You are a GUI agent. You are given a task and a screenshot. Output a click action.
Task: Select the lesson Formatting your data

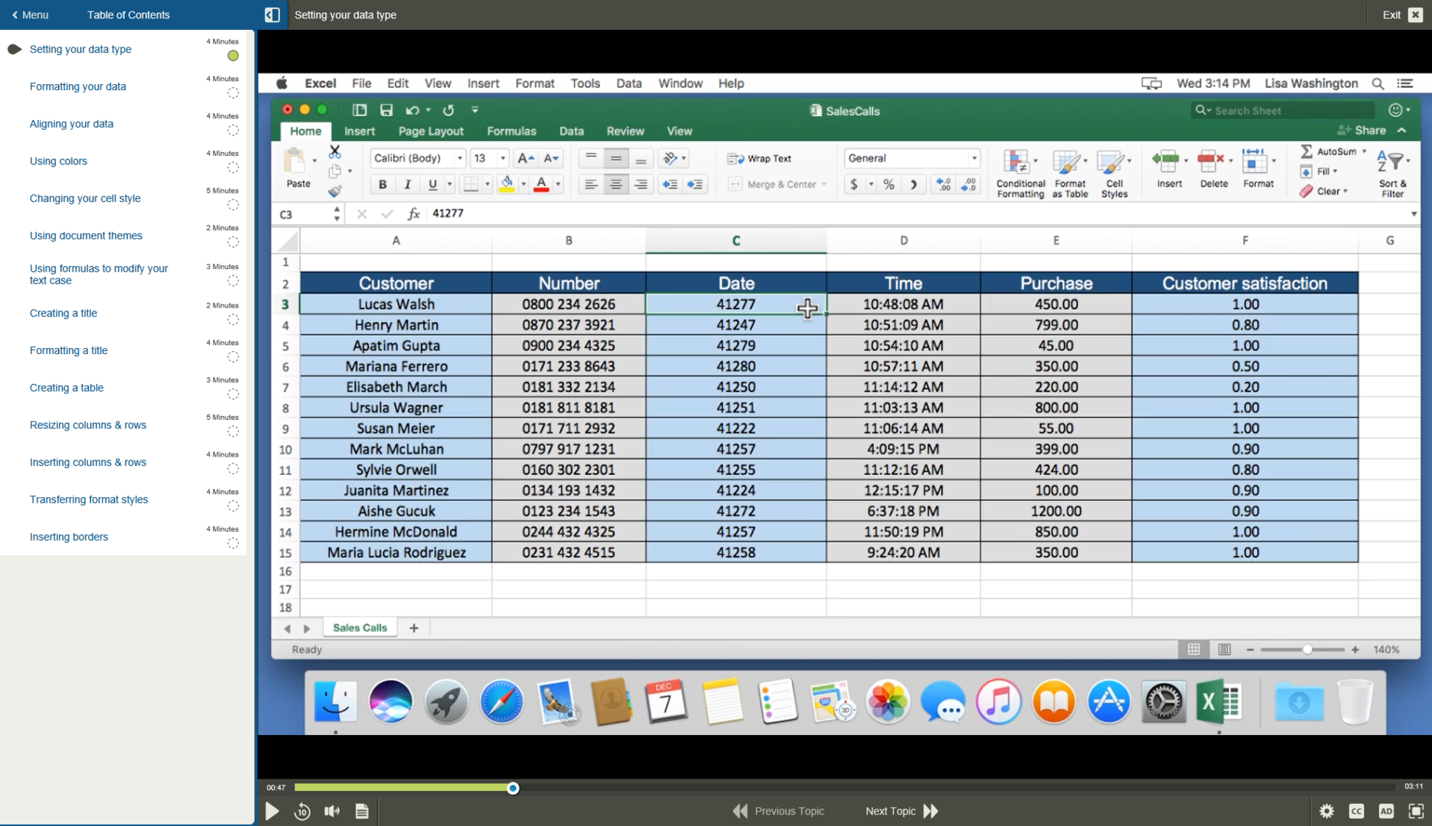77,86
